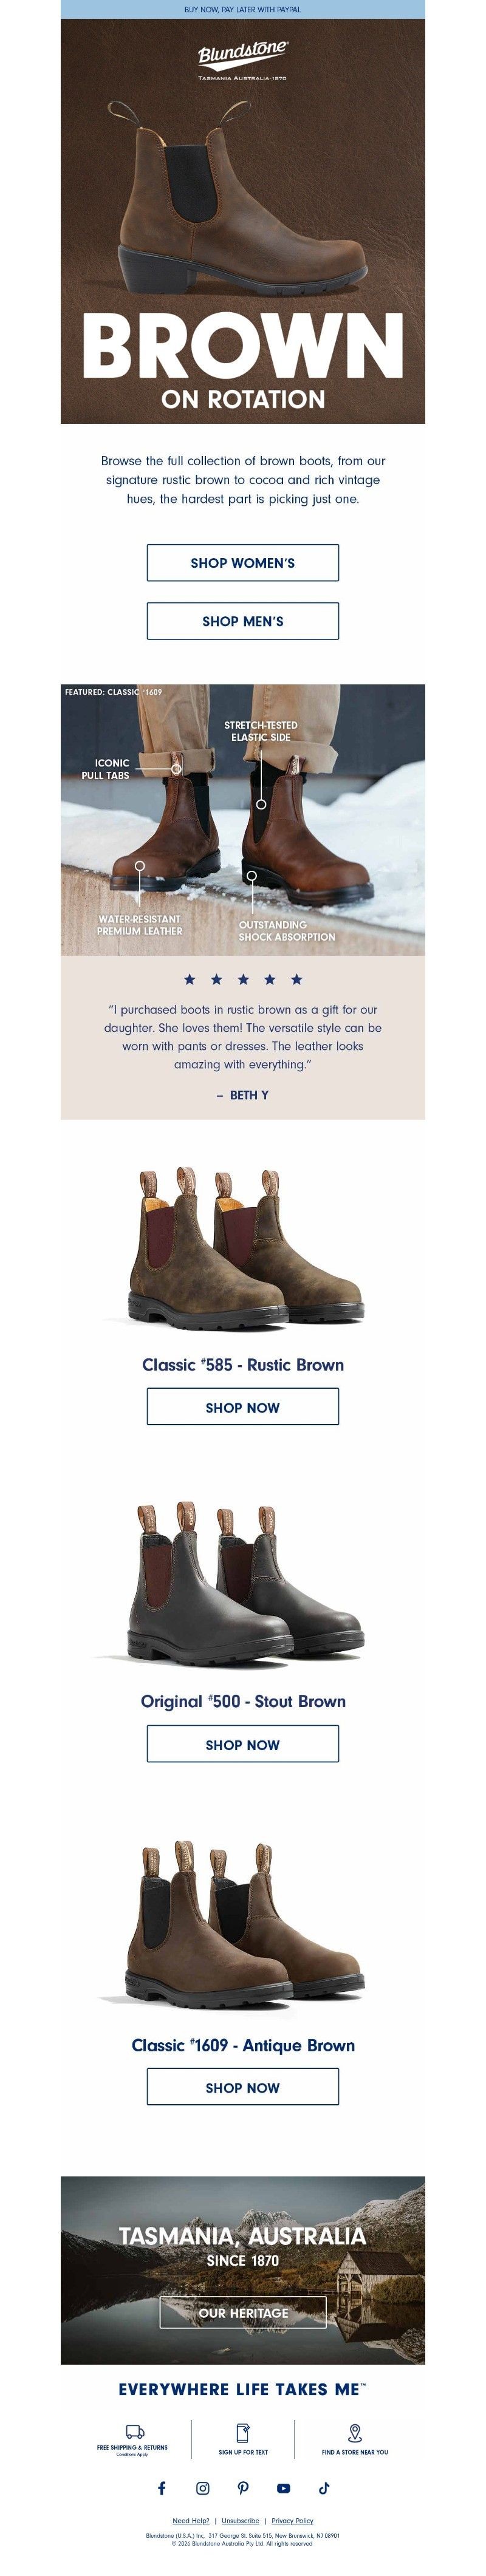
Task: Shop Now for Original #500 Stout Brown
Action: pyautogui.click(x=243, y=1744)
